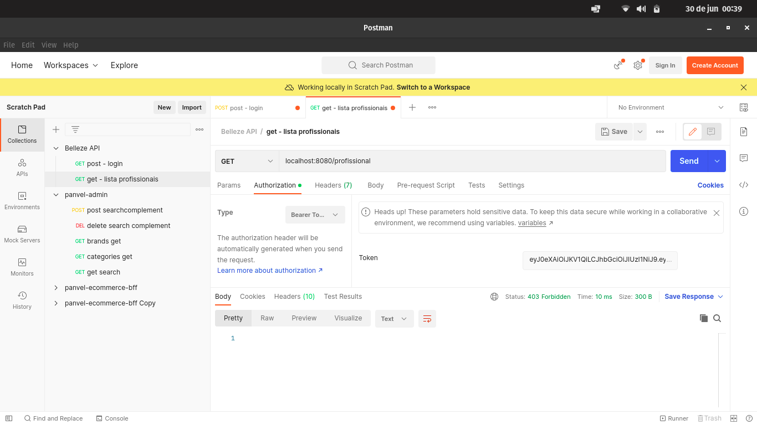Switch to the request Body tab
Image resolution: width=757 pixels, height=425 pixels.
(376, 185)
